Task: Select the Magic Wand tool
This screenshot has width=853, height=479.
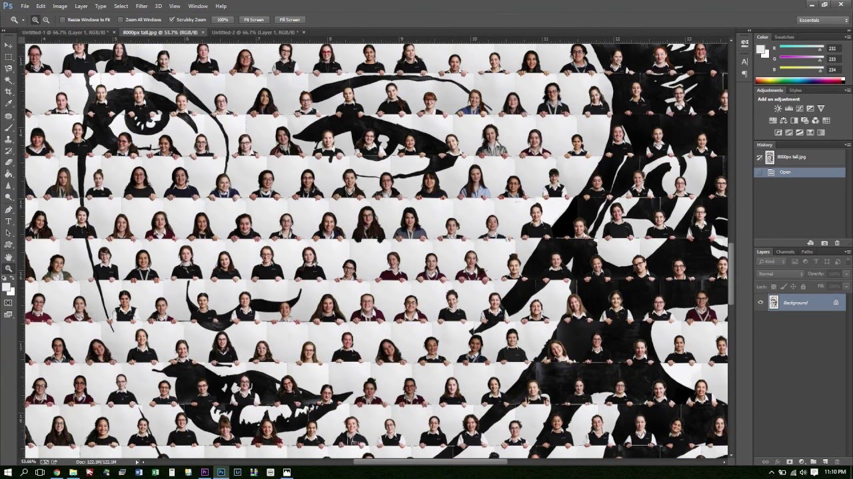Action: (9, 80)
